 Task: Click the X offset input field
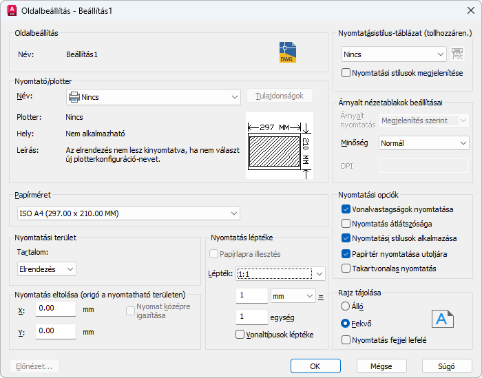click(x=55, y=310)
